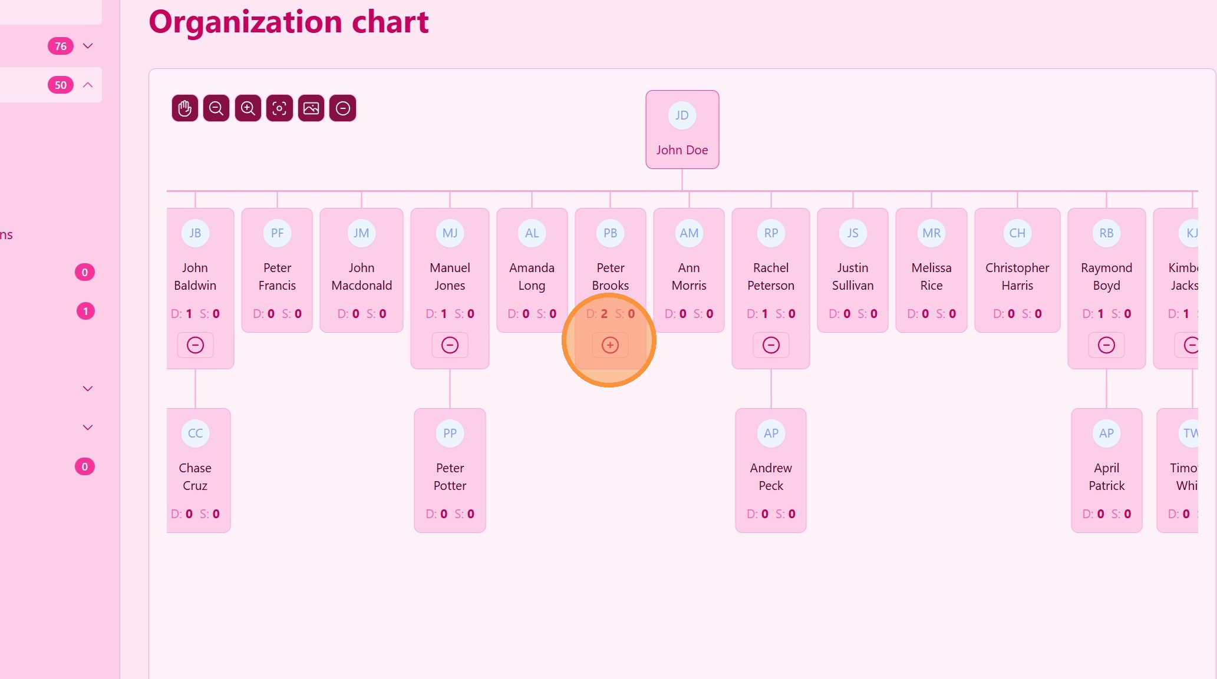Collapse Raymond Boyd's subordinates
Image resolution: width=1217 pixels, height=679 pixels.
1106,345
